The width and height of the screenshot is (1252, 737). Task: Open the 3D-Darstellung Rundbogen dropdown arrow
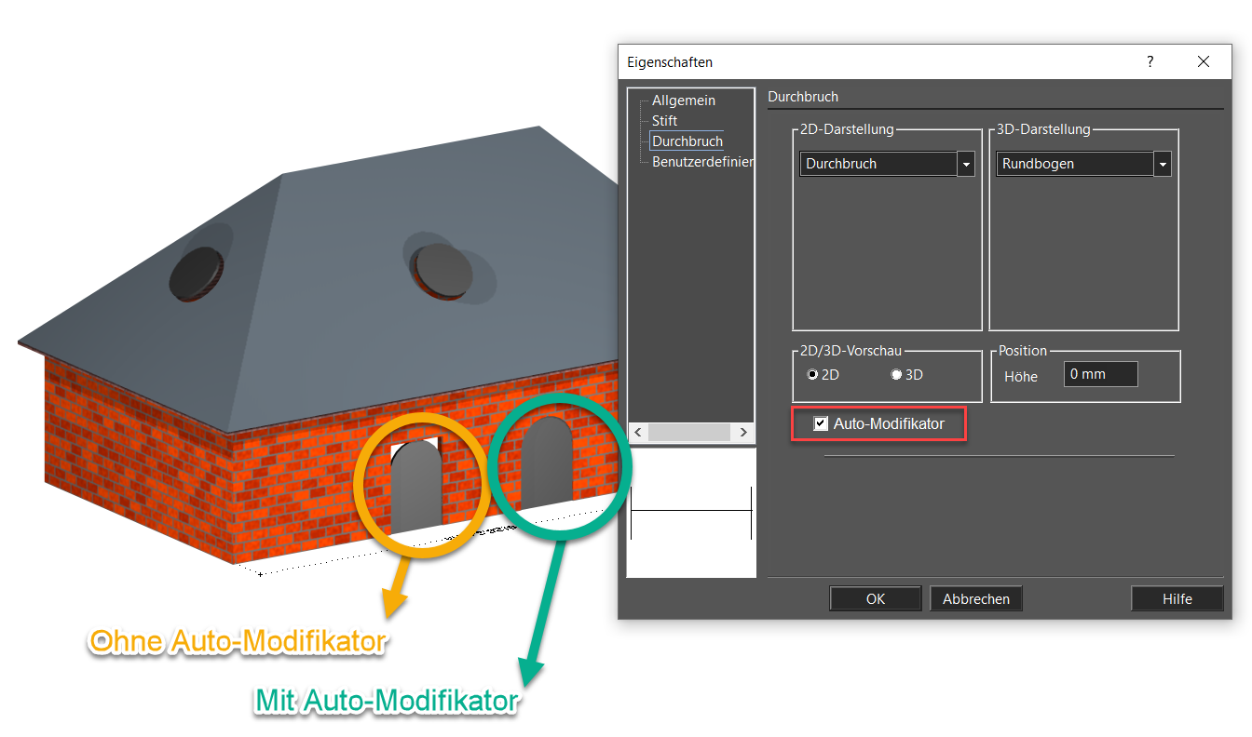(1162, 164)
